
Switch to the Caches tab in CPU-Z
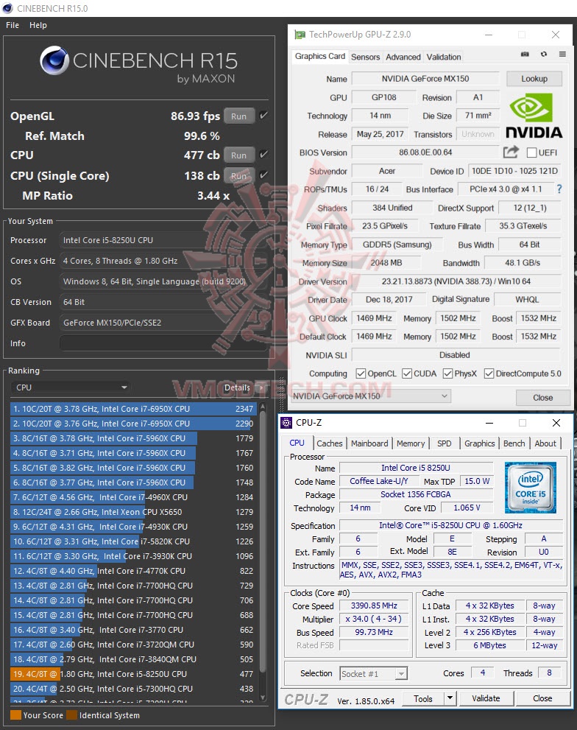pos(330,443)
